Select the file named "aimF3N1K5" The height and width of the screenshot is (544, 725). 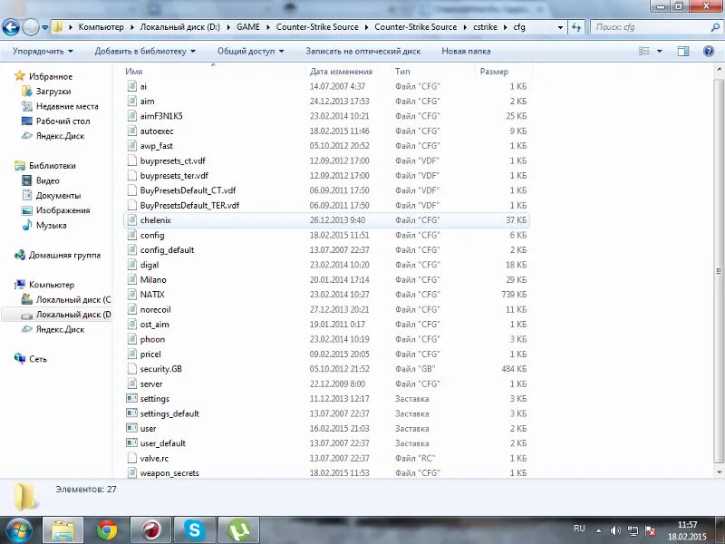click(161, 116)
